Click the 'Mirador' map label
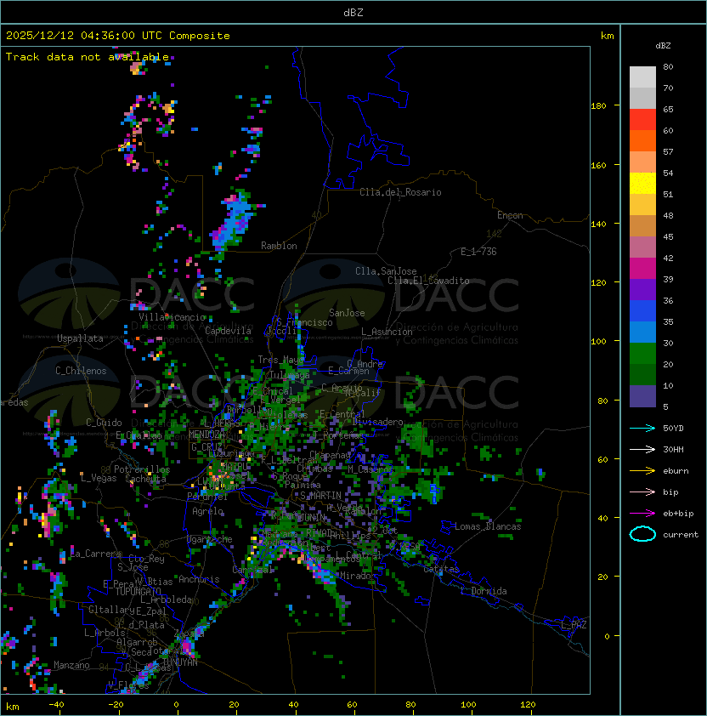 click(358, 576)
